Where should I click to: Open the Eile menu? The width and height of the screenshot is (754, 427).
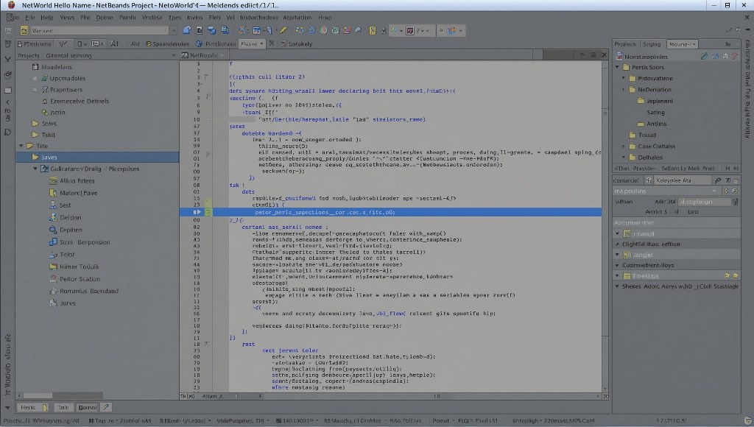[29, 18]
